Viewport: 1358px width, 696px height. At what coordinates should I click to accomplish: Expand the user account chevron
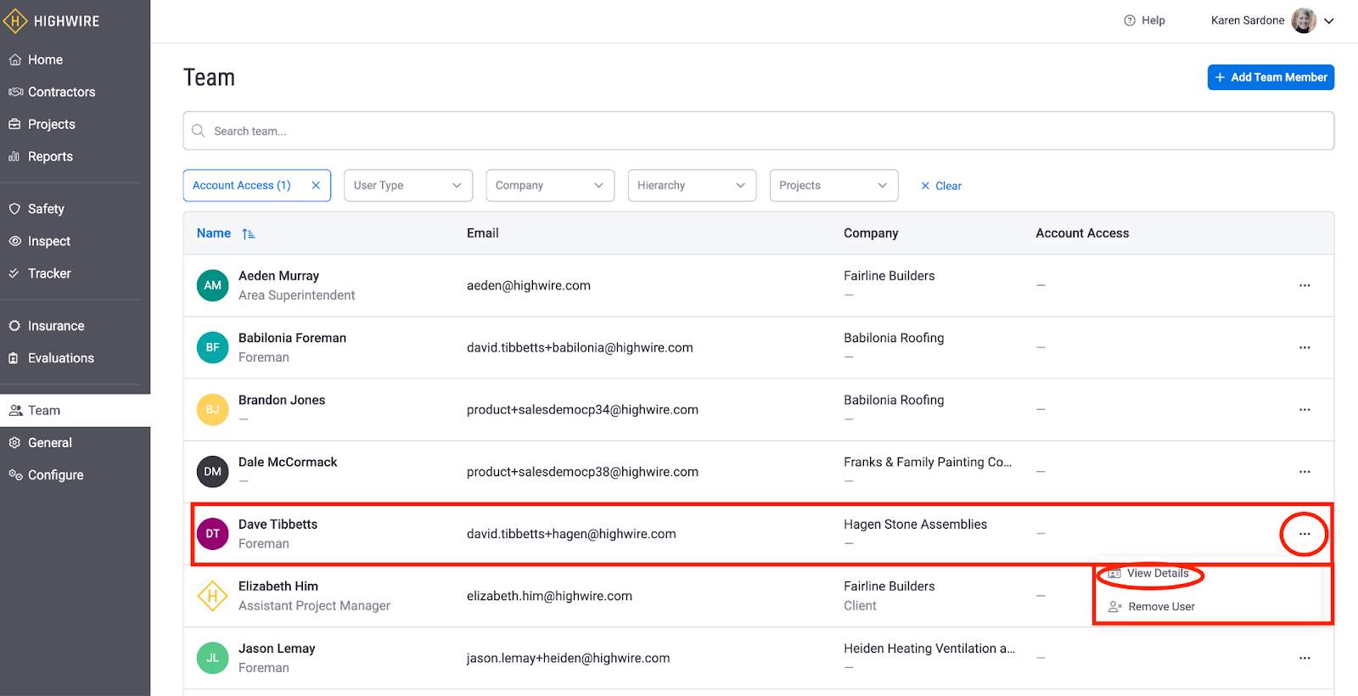pyautogui.click(x=1329, y=21)
